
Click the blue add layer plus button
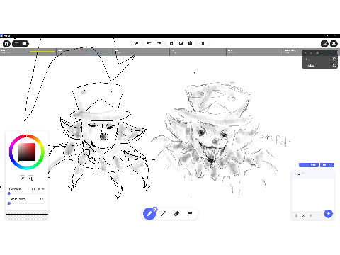click(x=328, y=214)
